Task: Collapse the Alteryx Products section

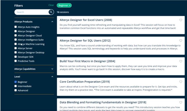Action: coord(52,22)
